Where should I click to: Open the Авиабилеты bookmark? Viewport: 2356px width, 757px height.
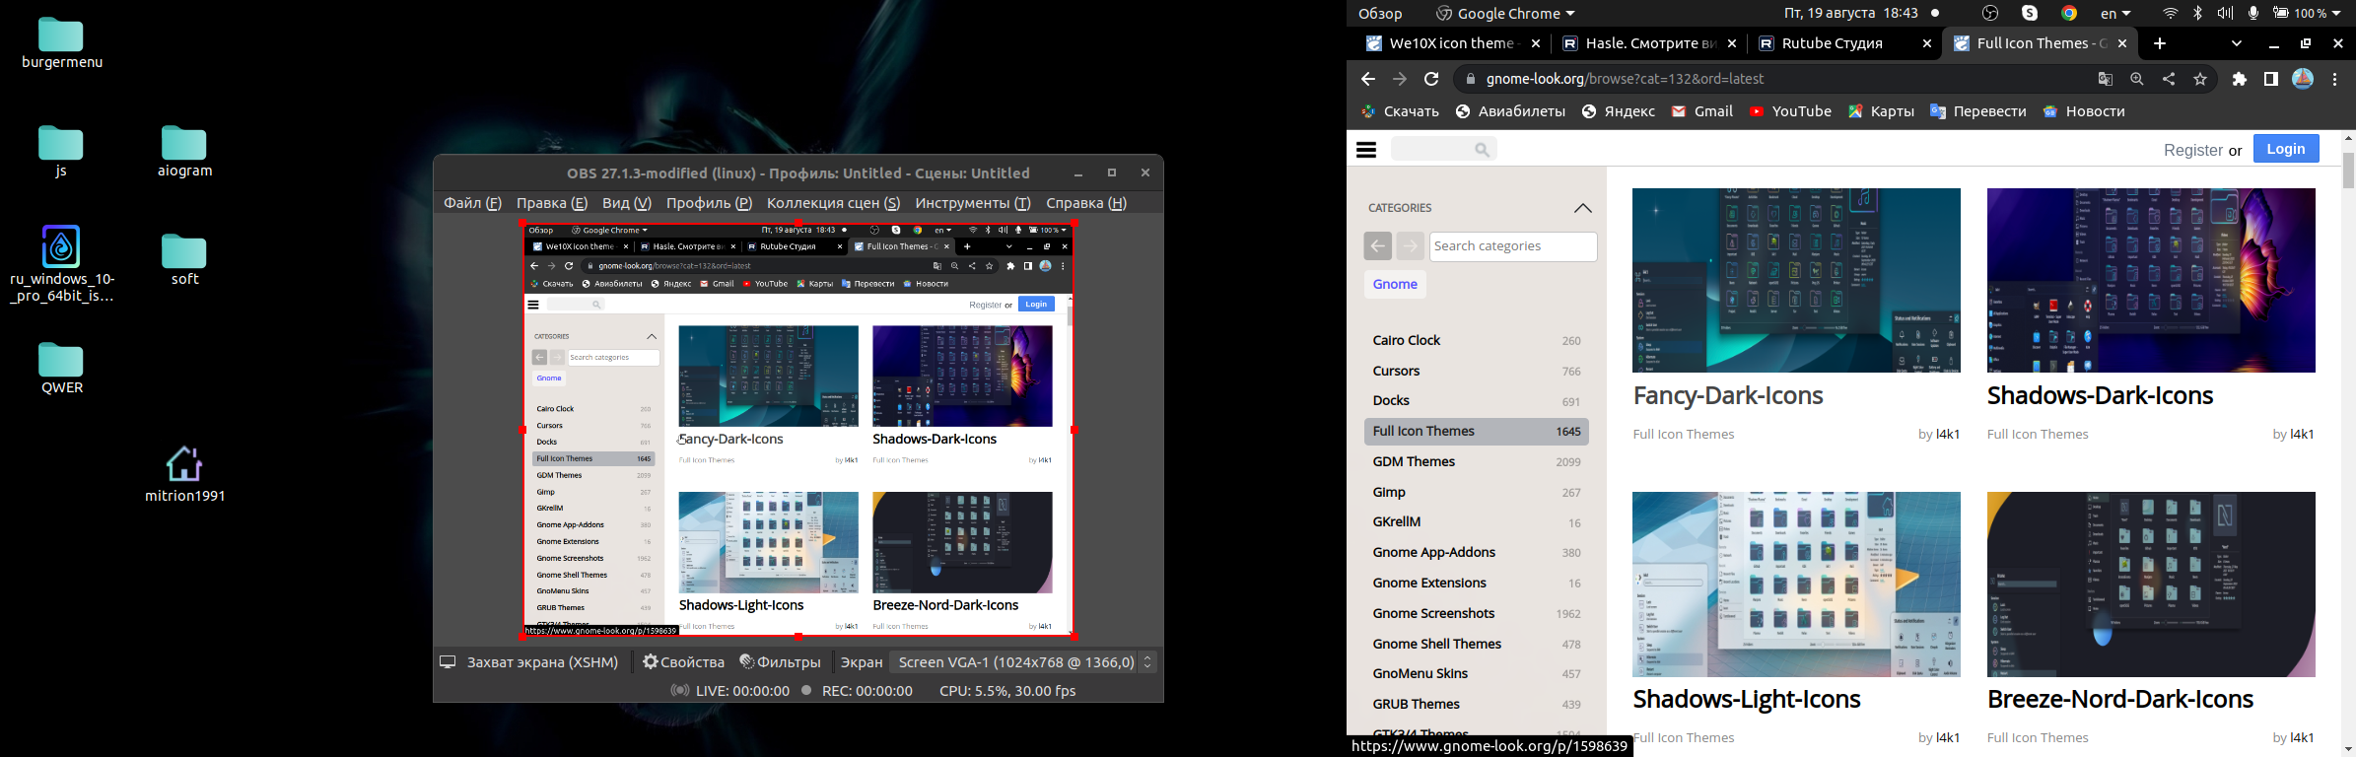coord(1510,111)
